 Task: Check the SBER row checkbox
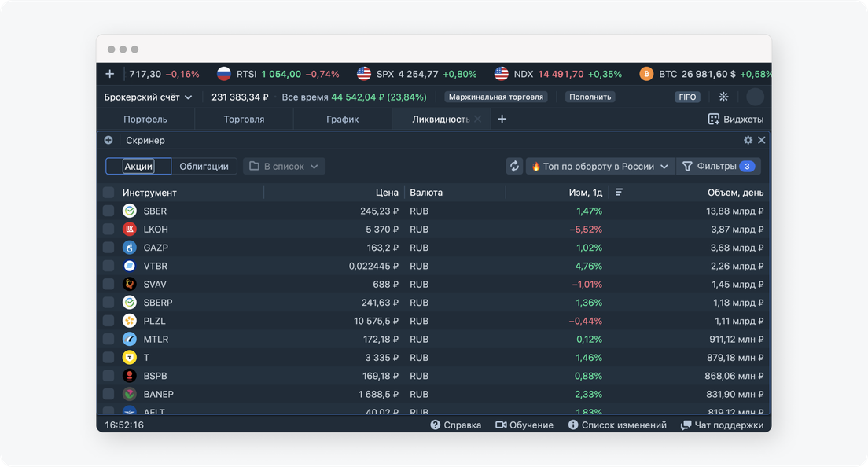point(108,211)
